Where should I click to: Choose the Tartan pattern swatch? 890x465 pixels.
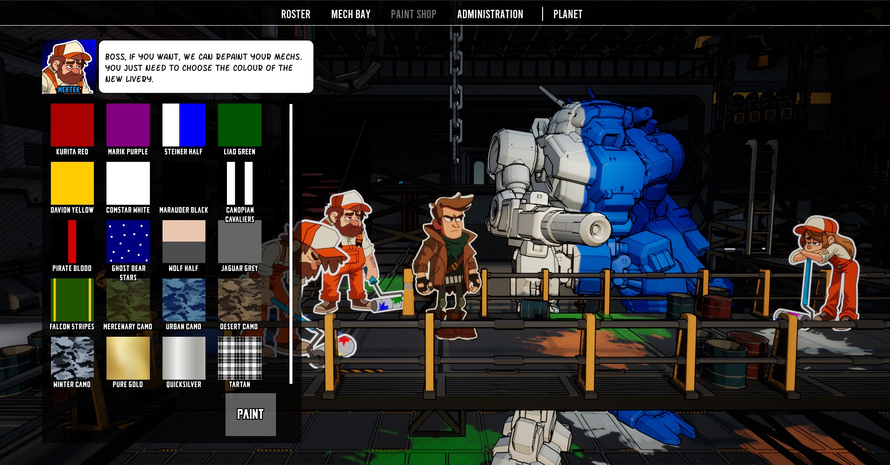(x=240, y=358)
